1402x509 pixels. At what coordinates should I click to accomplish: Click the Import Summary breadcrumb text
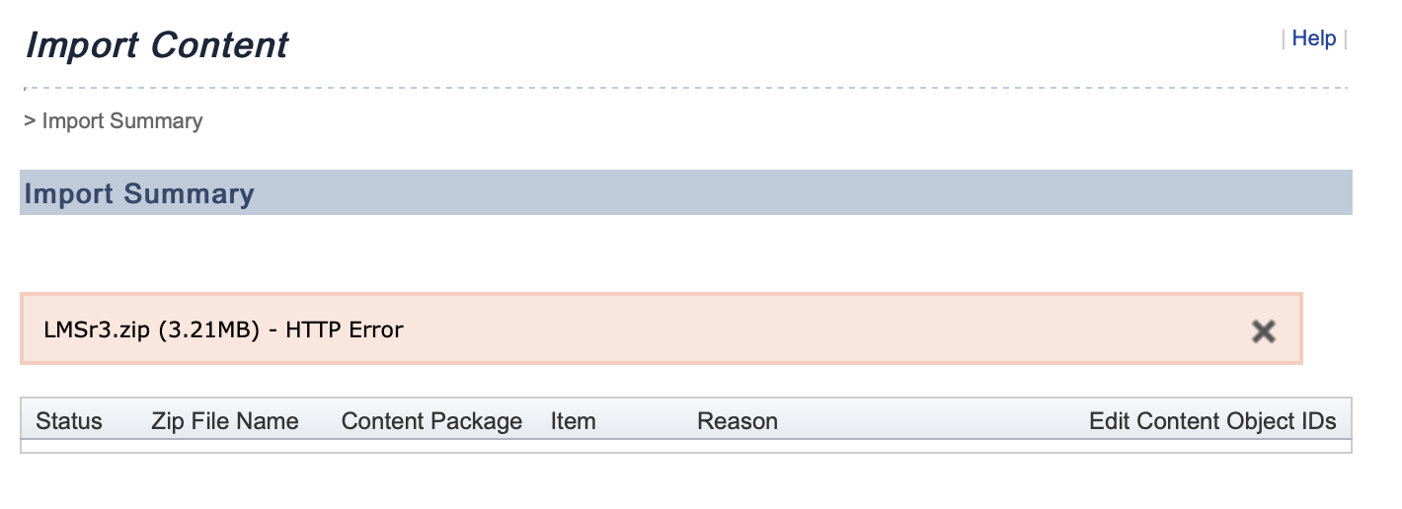point(122,121)
